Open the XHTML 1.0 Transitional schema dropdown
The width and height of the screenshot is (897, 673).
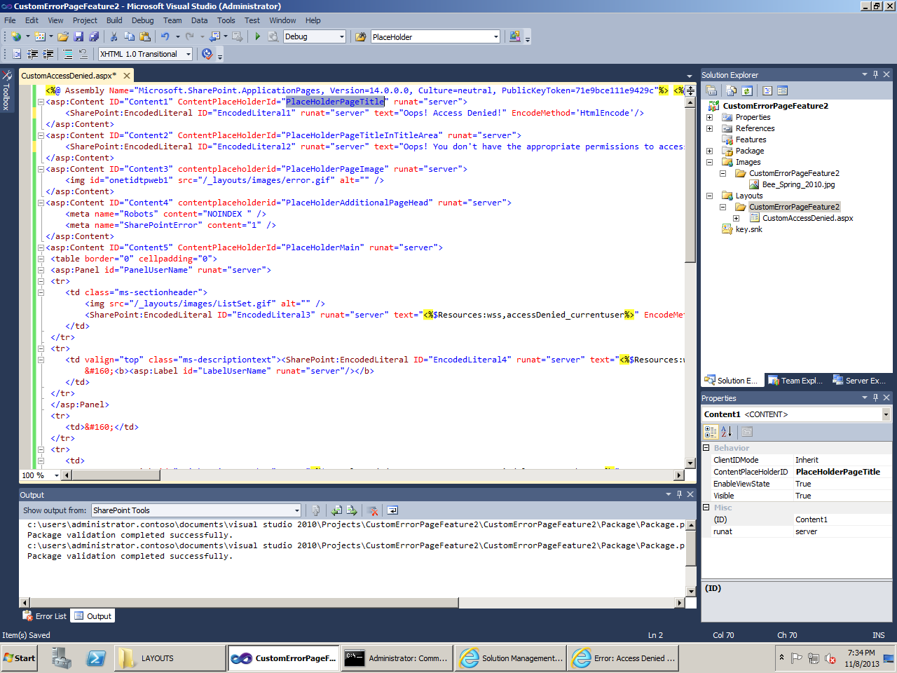[189, 54]
